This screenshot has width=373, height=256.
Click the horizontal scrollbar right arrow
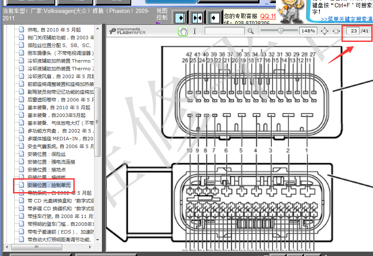(90, 247)
